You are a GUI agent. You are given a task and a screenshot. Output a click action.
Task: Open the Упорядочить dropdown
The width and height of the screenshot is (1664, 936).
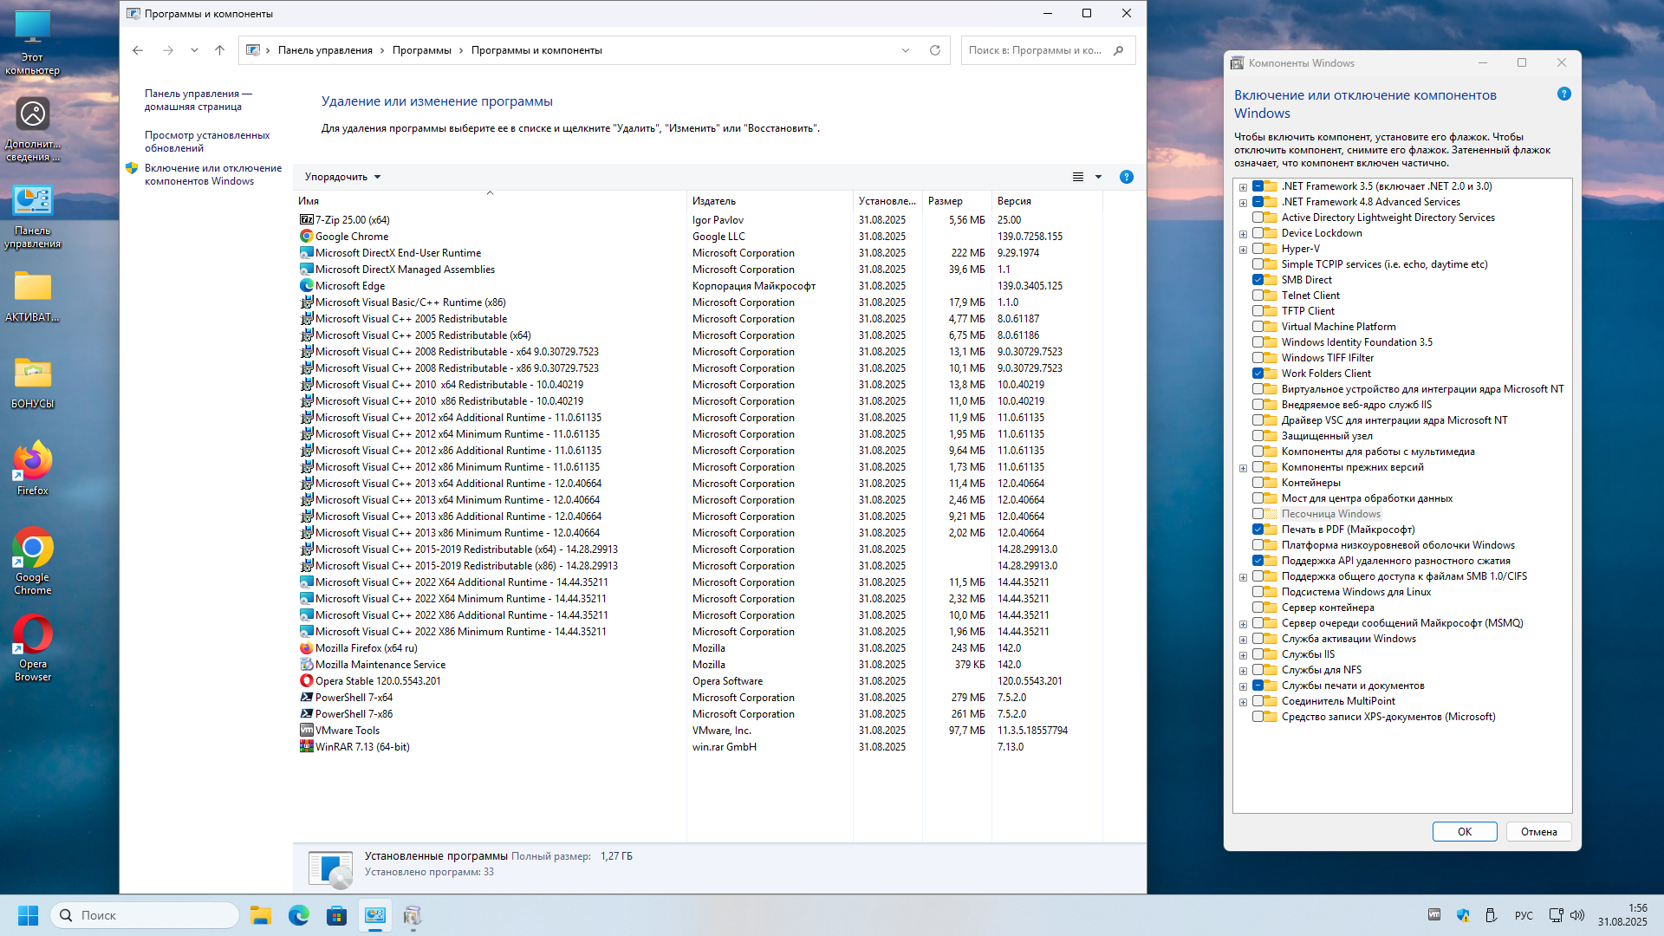(343, 177)
